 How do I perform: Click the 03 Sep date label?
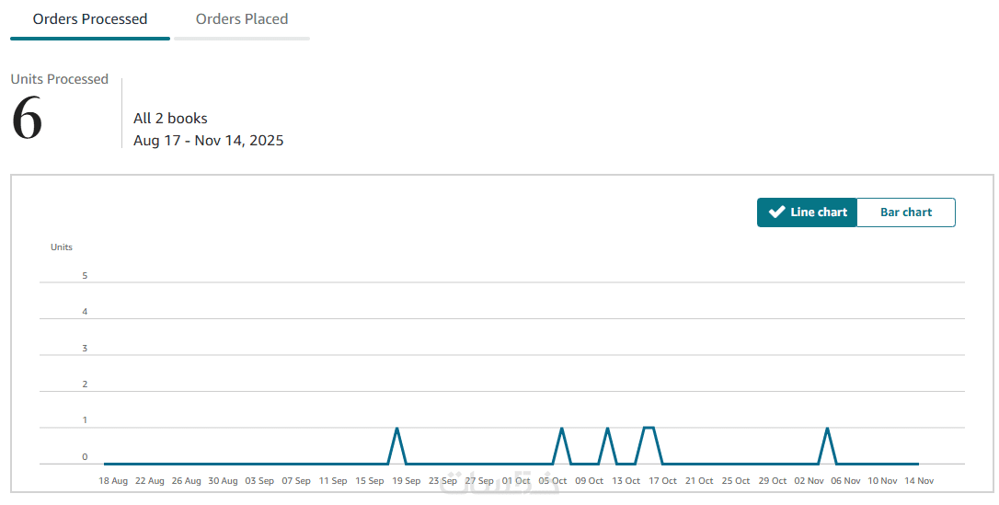coord(259,481)
